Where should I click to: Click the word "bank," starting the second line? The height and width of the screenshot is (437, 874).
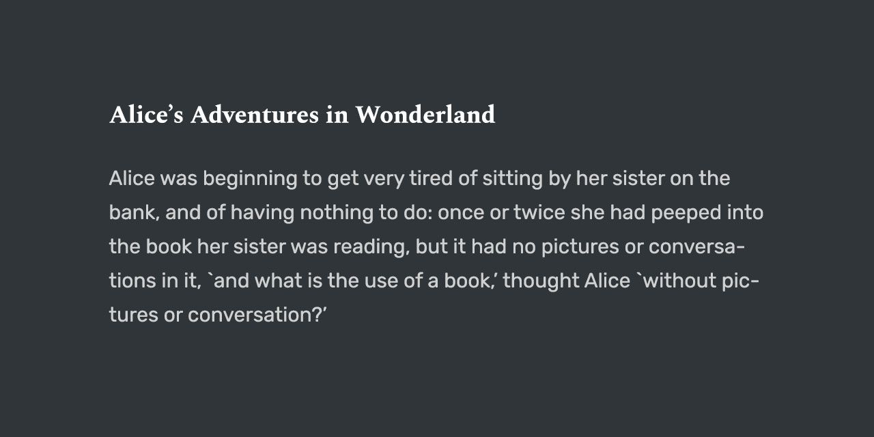coord(135,214)
